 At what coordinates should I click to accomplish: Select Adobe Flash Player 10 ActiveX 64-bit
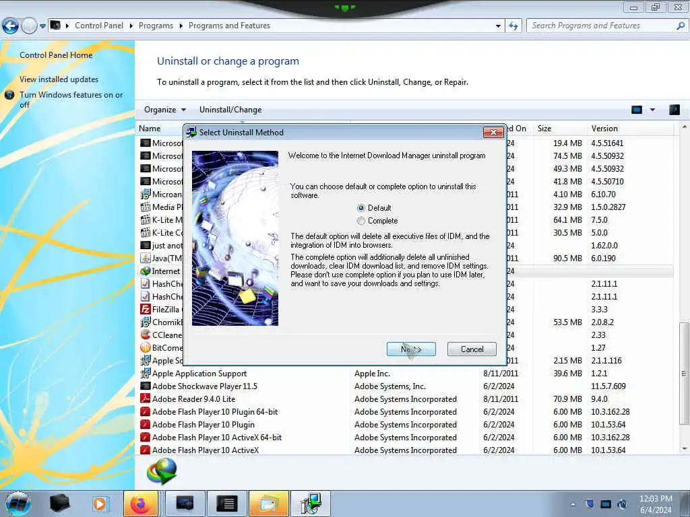406,437
